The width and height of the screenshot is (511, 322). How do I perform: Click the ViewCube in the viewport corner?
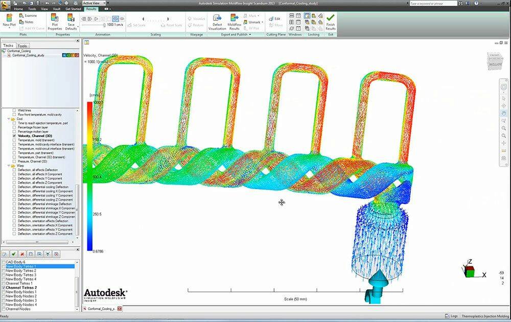point(495,61)
